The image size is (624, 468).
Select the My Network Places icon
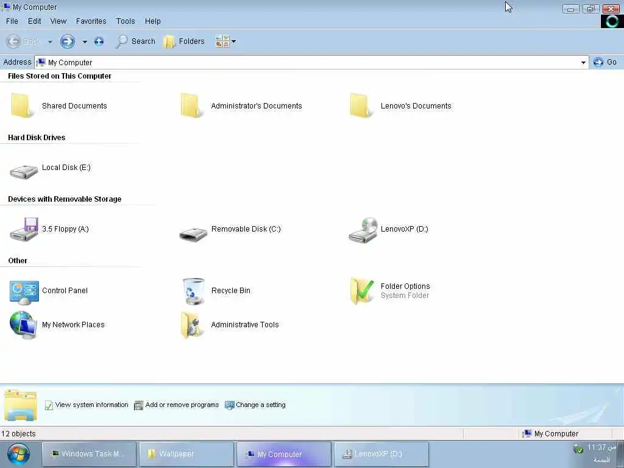[x=23, y=325]
